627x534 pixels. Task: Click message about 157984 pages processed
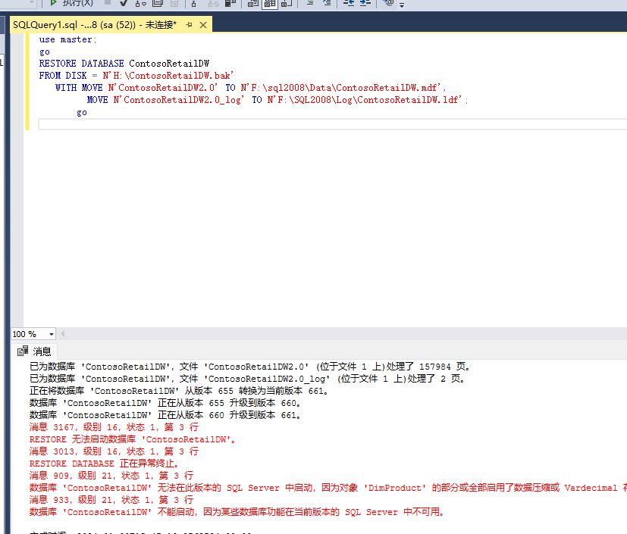coord(250,367)
